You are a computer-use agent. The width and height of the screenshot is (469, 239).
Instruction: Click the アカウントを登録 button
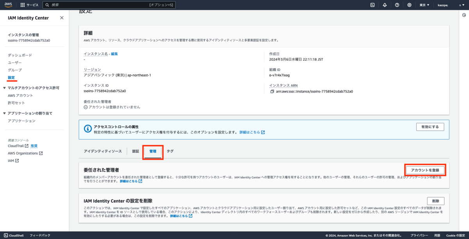425,170
